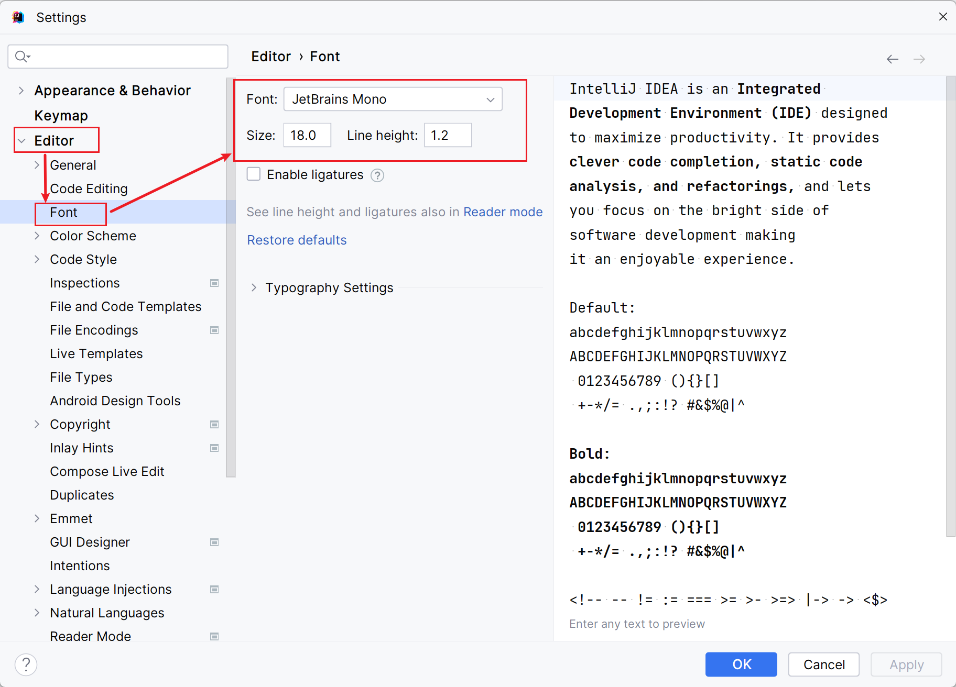Open Compose Live Edit settings
Image resolution: width=956 pixels, height=687 pixels.
(x=107, y=471)
